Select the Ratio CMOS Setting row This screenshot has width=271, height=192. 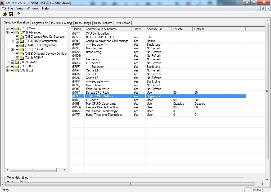(x=159, y=96)
